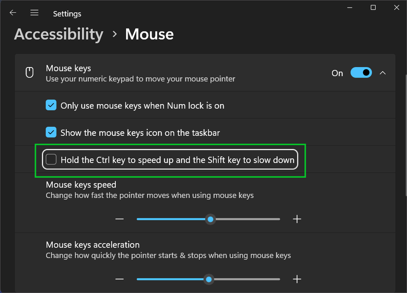Click the Mouse keys speed slider thumb
Viewport: 407px width, 293px height.
[211, 219]
